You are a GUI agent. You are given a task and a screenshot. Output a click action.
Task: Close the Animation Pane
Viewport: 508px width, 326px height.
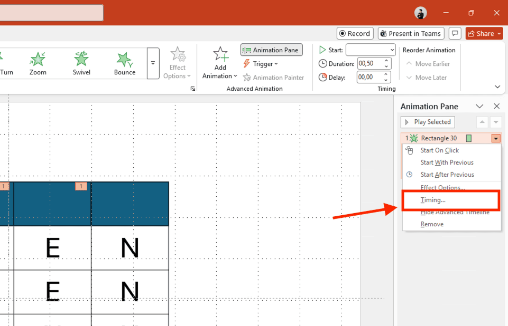(497, 106)
